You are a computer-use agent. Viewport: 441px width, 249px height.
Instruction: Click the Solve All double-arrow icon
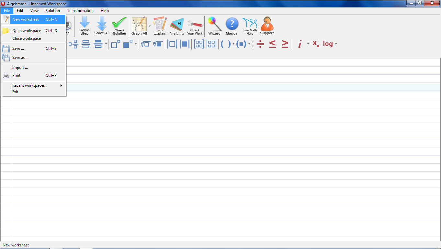click(x=102, y=26)
